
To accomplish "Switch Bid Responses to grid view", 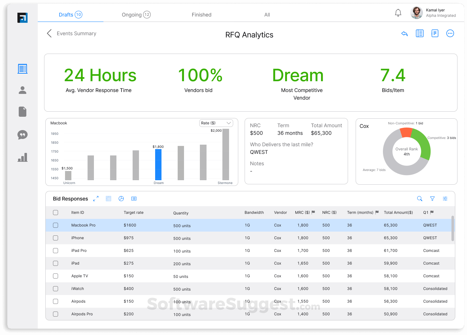I will click(x=109, y=198).
